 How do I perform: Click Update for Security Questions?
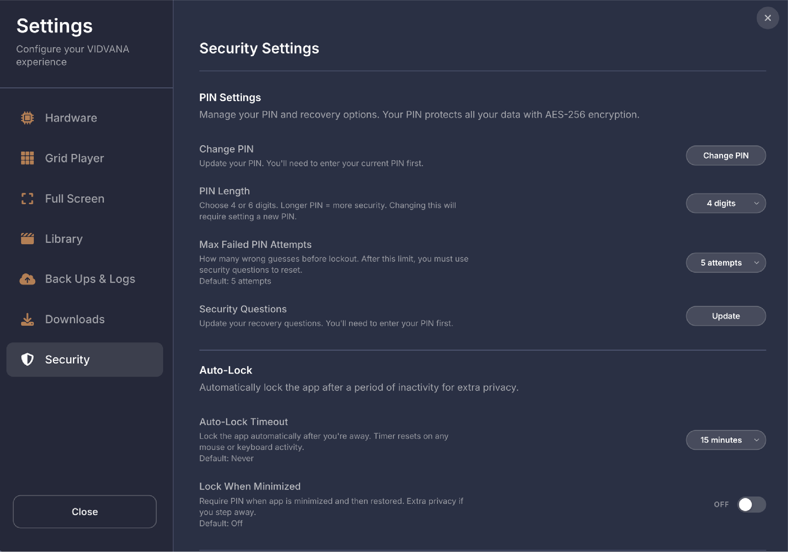point(725,316)
